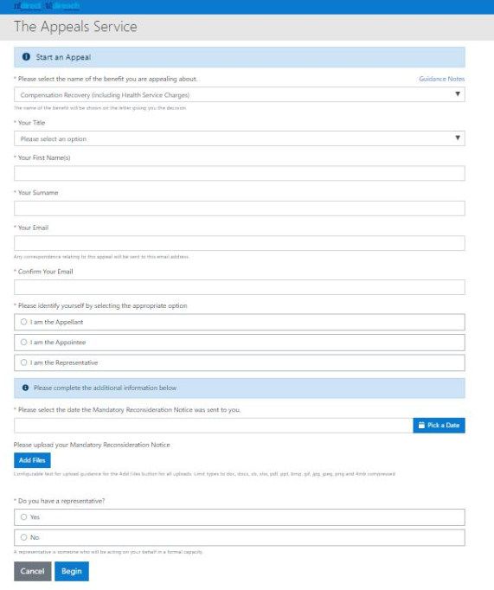Open the Guidance Notes link
Viewport: 494px width, 590px height.
[442, 79]
